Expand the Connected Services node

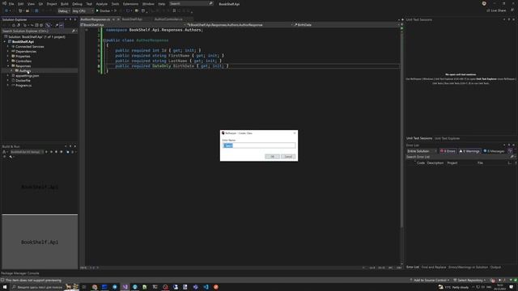8,47
